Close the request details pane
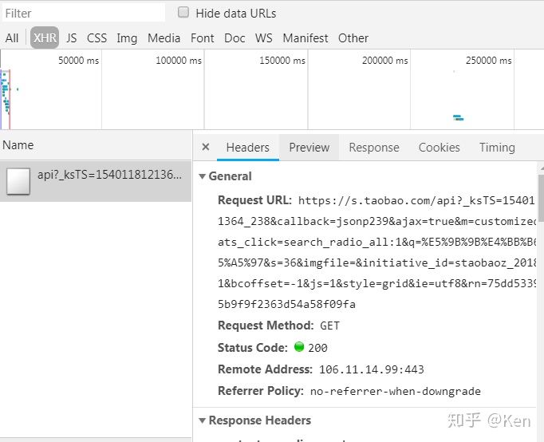This screenshot has height=442, width=544. tap(205, 147)
